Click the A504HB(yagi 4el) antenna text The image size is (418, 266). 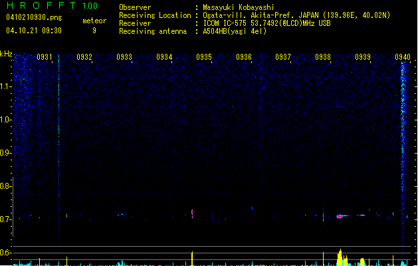coord(235,31)
